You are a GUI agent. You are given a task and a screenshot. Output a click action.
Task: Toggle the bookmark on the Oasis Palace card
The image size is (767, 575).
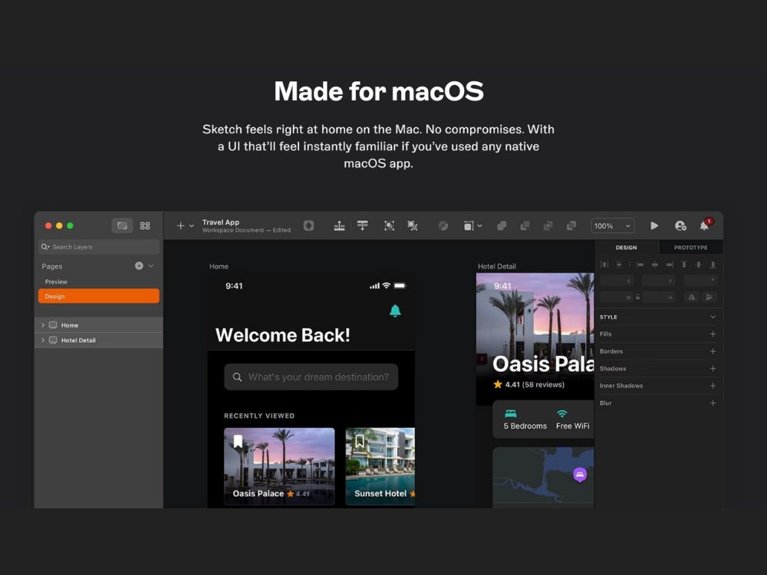pyautogui.click(x=238, y=441)
